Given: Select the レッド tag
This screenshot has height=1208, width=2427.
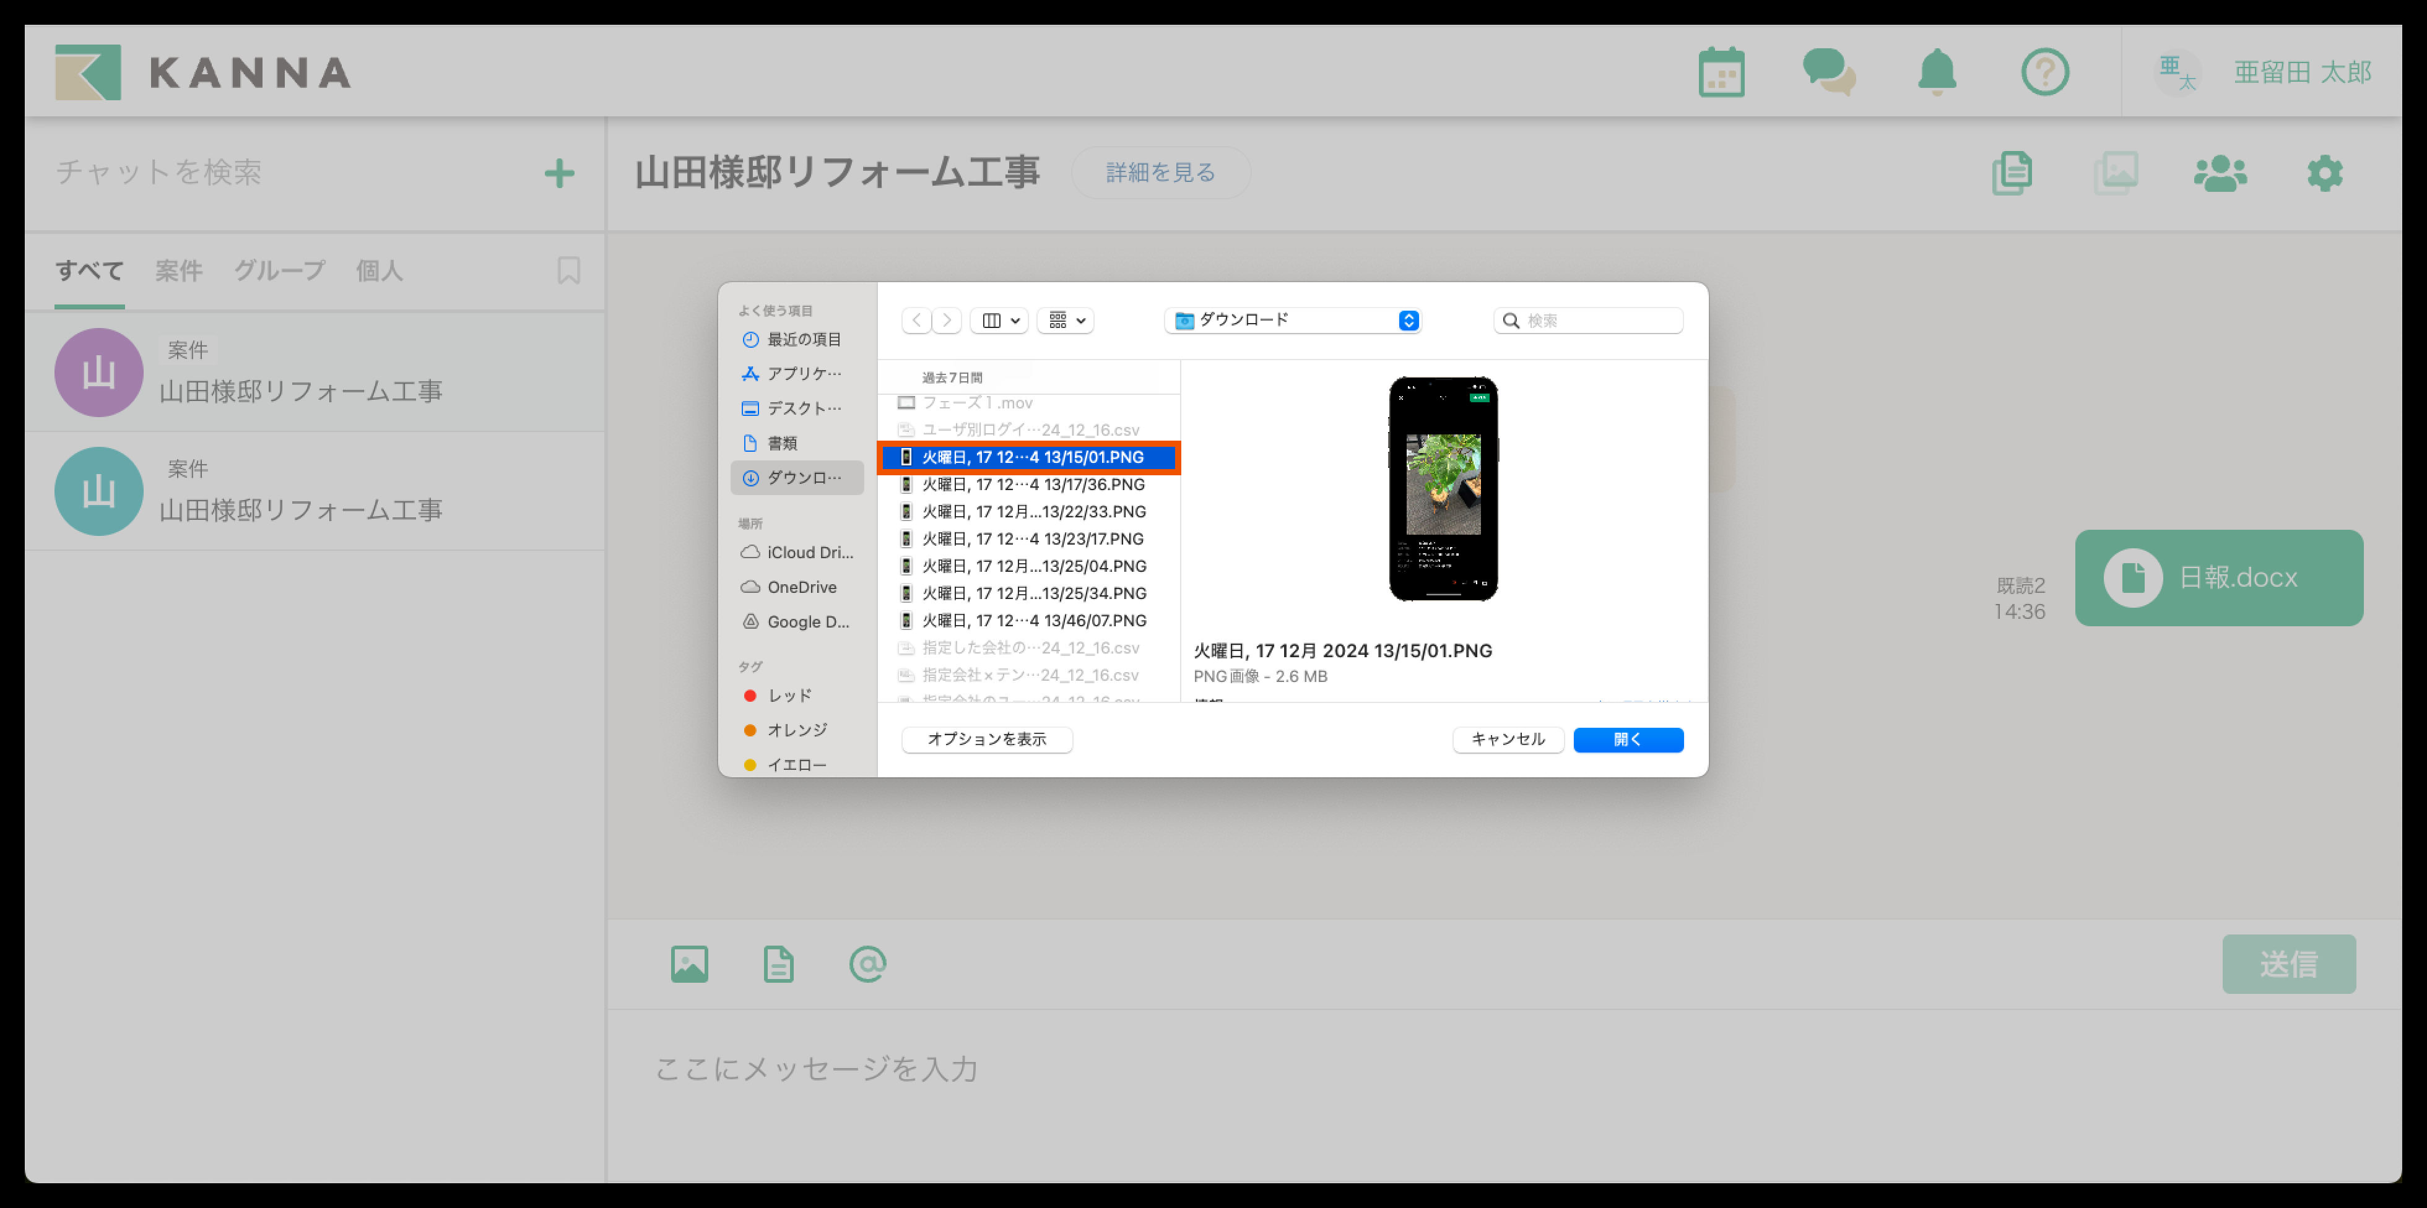Looking at the screenshot, I should tap(789, 696).
